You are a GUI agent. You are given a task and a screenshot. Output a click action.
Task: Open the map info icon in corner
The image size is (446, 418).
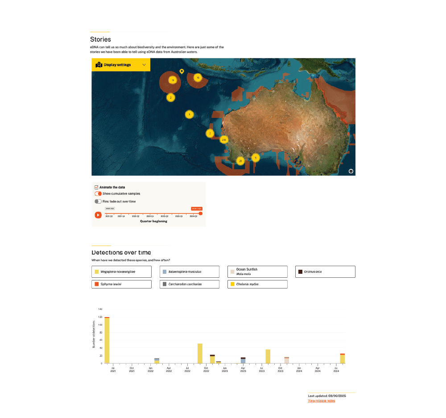(351, 171)
